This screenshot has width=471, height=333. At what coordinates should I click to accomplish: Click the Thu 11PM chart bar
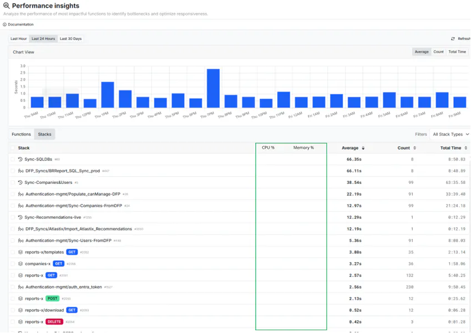coord(283,100)
